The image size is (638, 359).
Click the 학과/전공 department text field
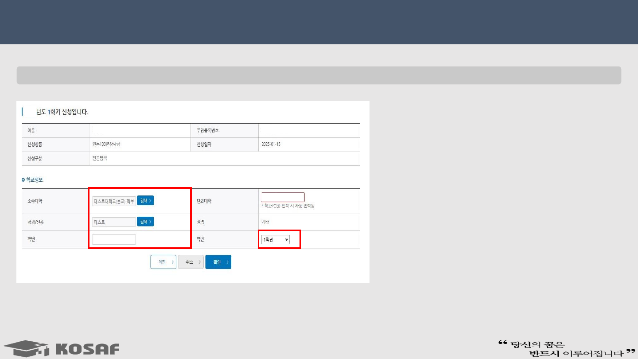(114, 222)
